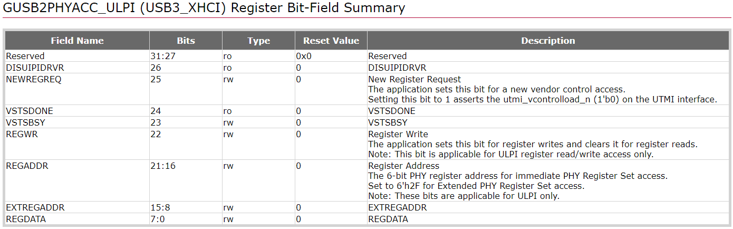Click the GUSB2PHYACC_ULPI register summary heading
733x229 pixels.
tap(204, 8)
